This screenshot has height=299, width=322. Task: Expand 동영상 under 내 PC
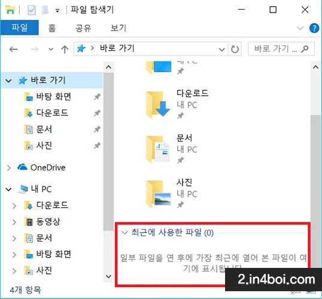[14, 222]
